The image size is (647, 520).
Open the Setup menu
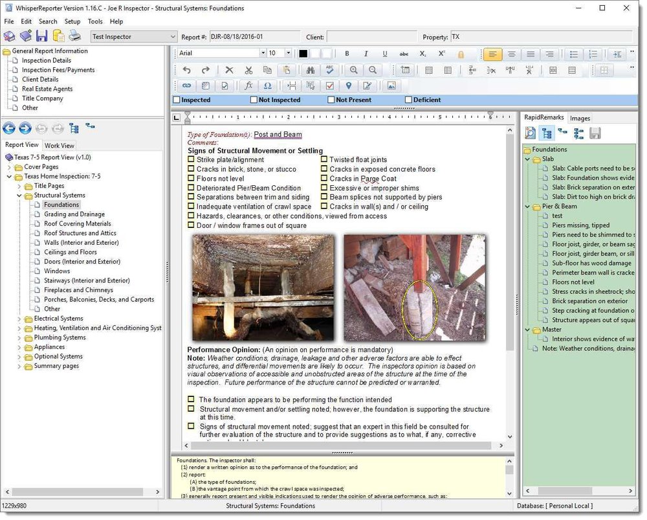(x=72, y=21)
